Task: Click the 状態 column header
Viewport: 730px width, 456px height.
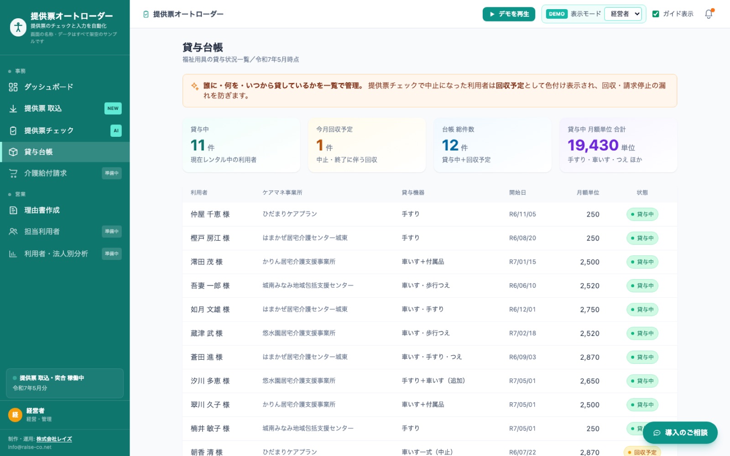Action: (642, 193)
